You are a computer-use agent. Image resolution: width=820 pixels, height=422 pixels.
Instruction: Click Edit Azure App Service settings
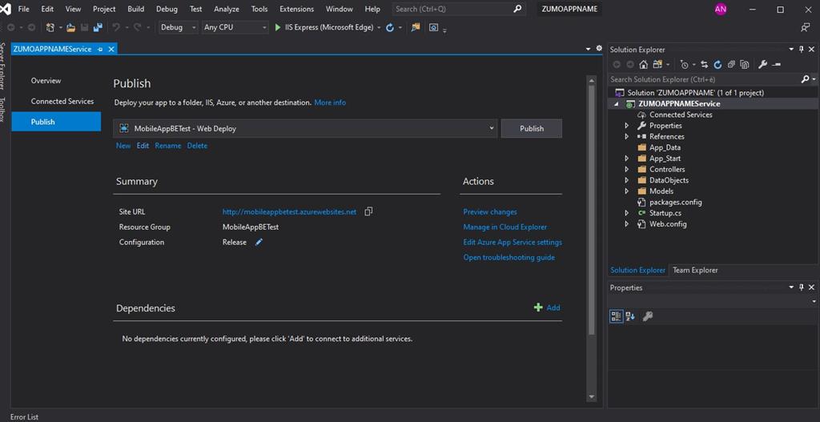pyautogui.click(x=512, y=242)
